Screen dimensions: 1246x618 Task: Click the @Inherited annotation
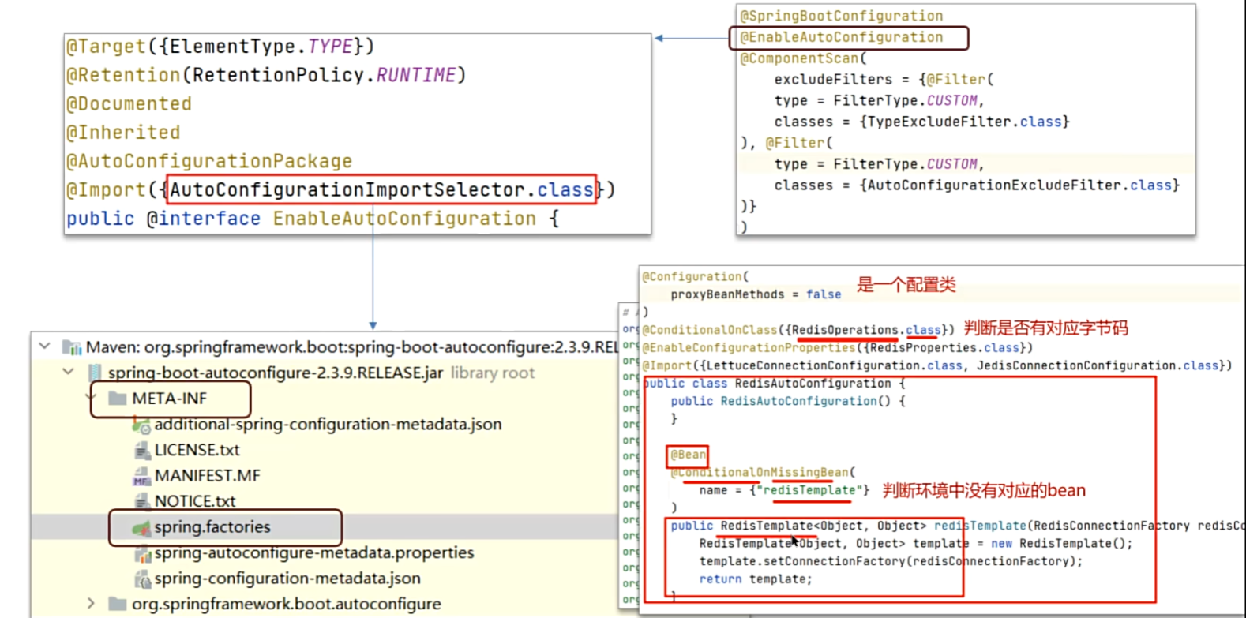[x=123, y=133]
